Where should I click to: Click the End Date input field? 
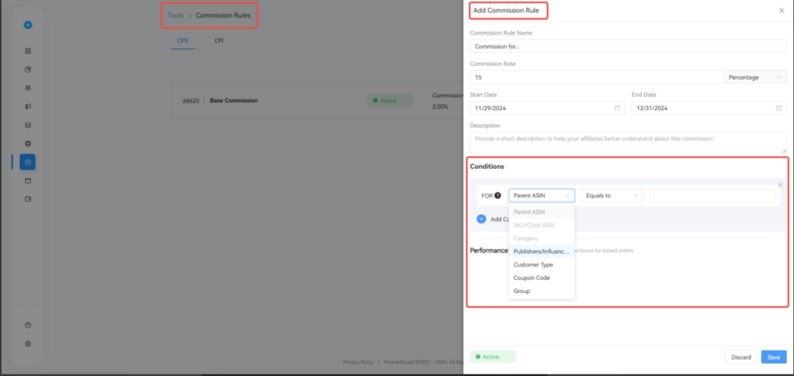[709, 108]
